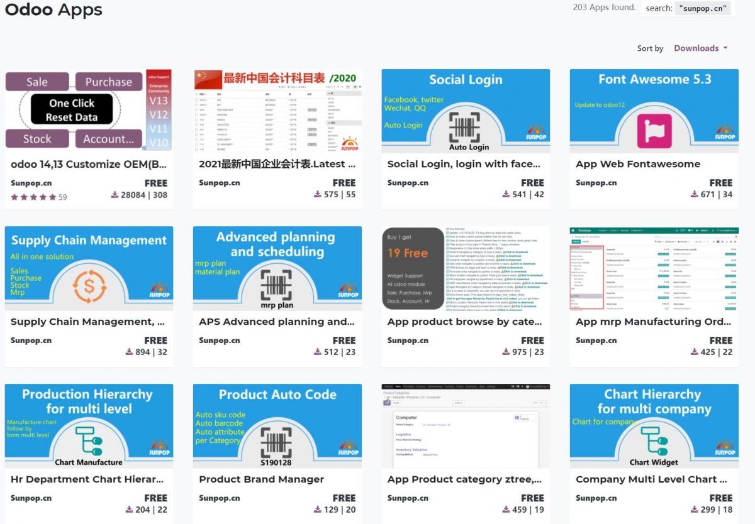Click Sunpop.cn author under Product Brand Manager

click(219, 498)
